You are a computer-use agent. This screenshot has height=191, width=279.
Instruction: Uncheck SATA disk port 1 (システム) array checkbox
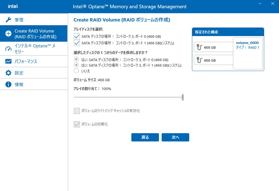pos(77,43)
